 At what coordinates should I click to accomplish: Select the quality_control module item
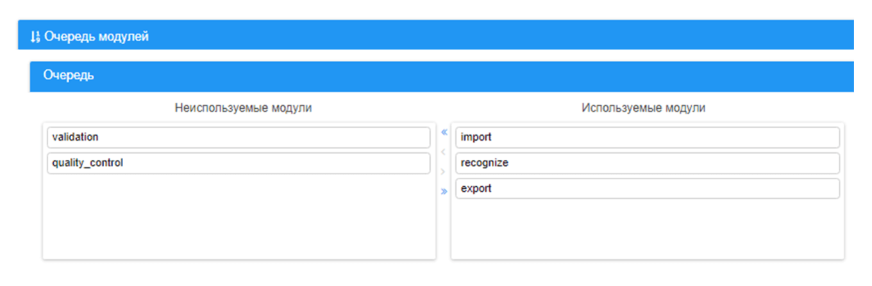coord(238,163)
